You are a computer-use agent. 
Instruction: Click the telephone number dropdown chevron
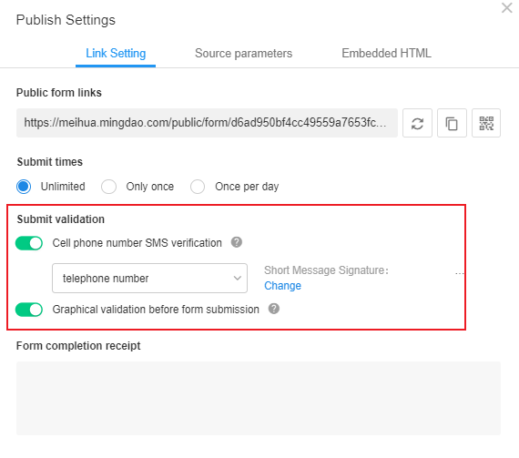[x=237, y=278]
